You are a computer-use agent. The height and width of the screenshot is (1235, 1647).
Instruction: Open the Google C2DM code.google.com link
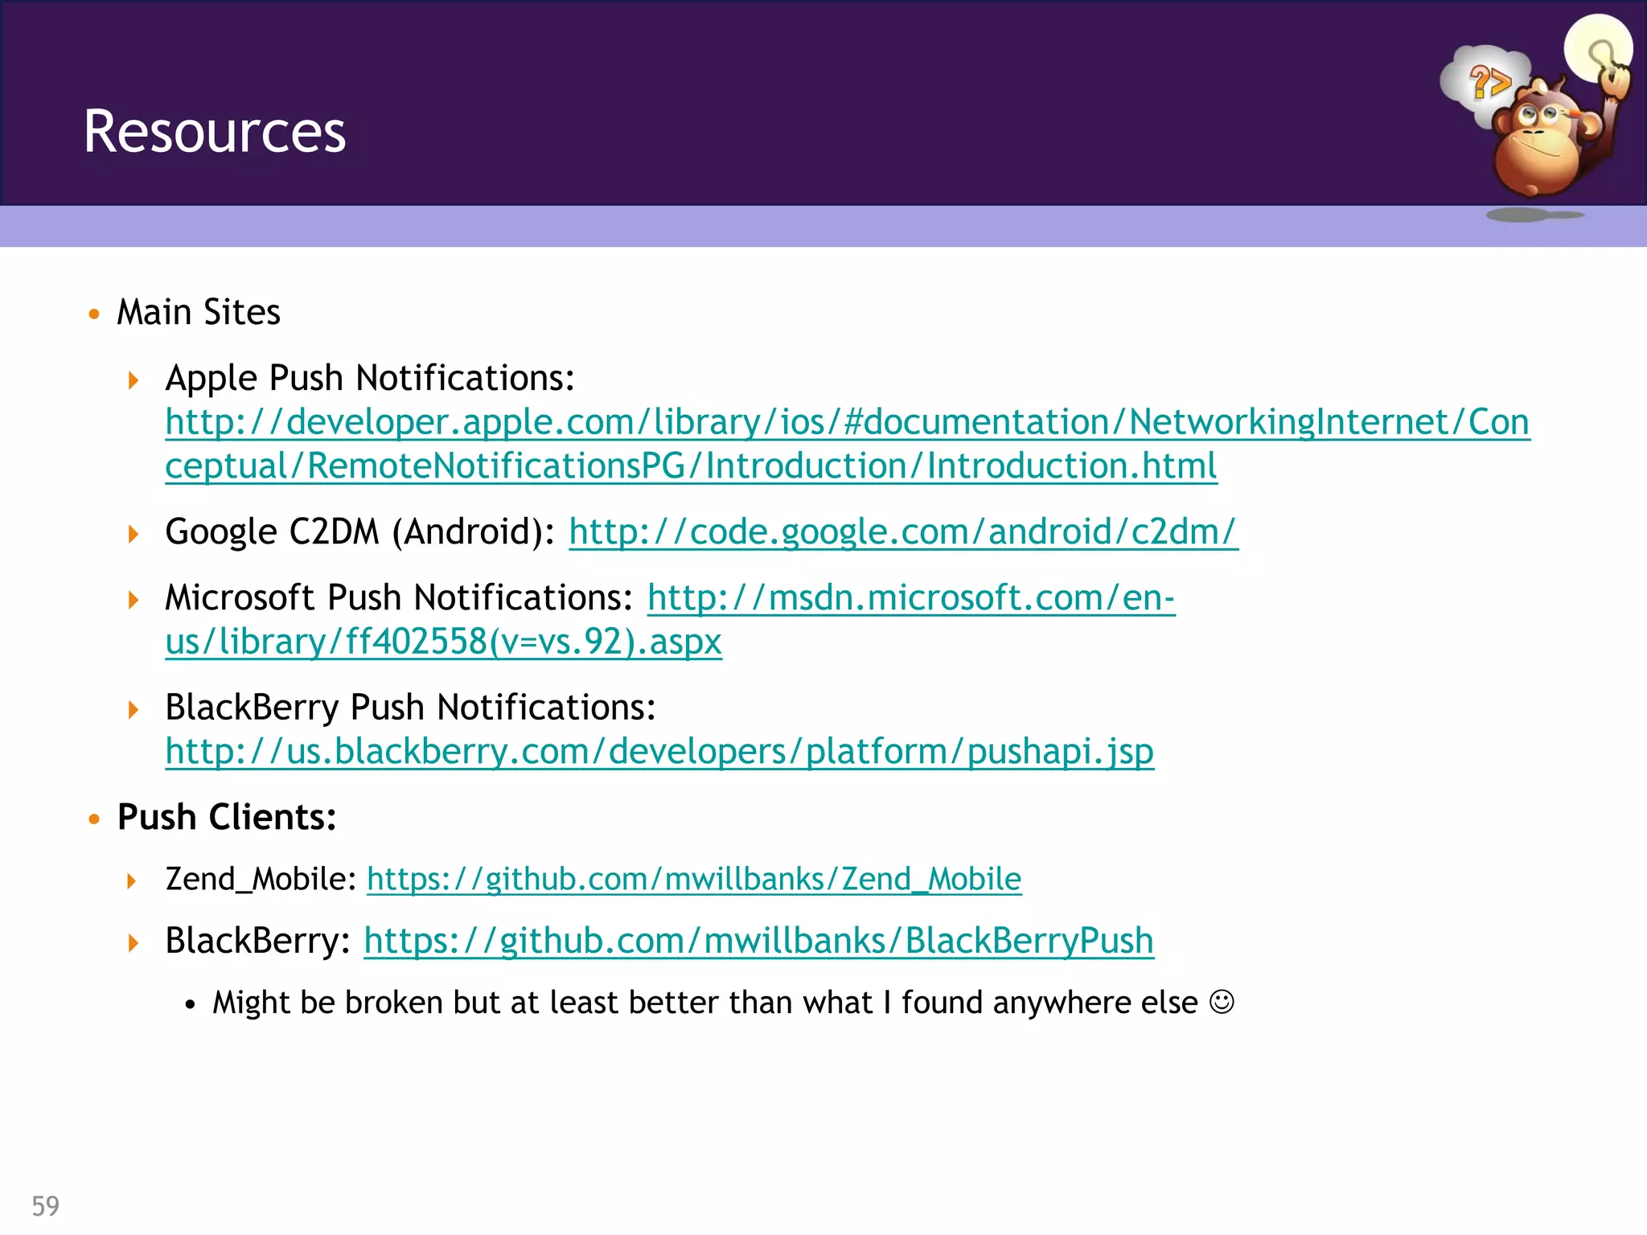(903, 531)
